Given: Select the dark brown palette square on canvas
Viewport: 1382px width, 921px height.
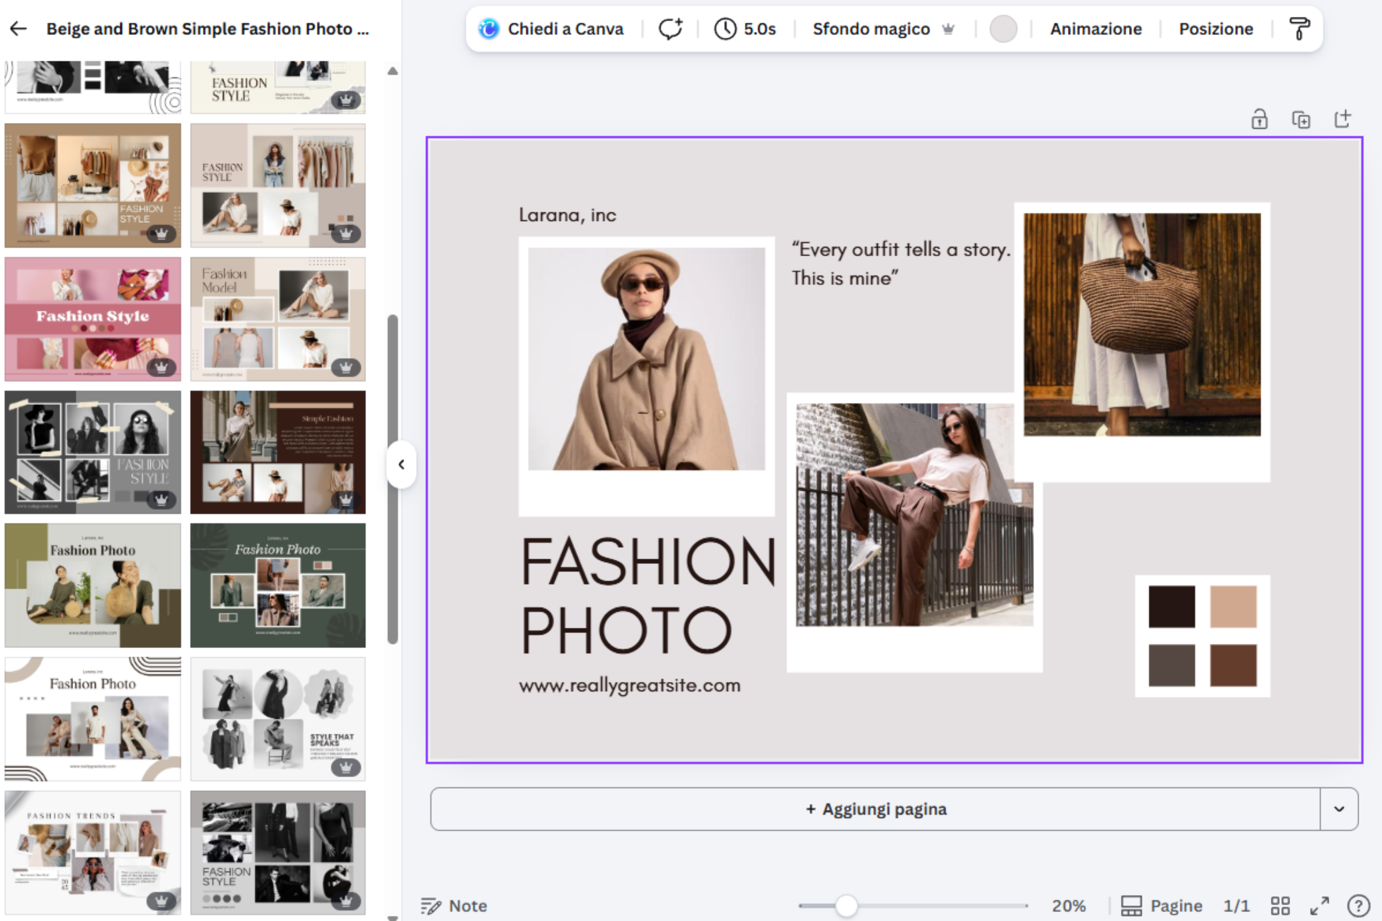Looking at the screenshot, I should click(1172, 607).
